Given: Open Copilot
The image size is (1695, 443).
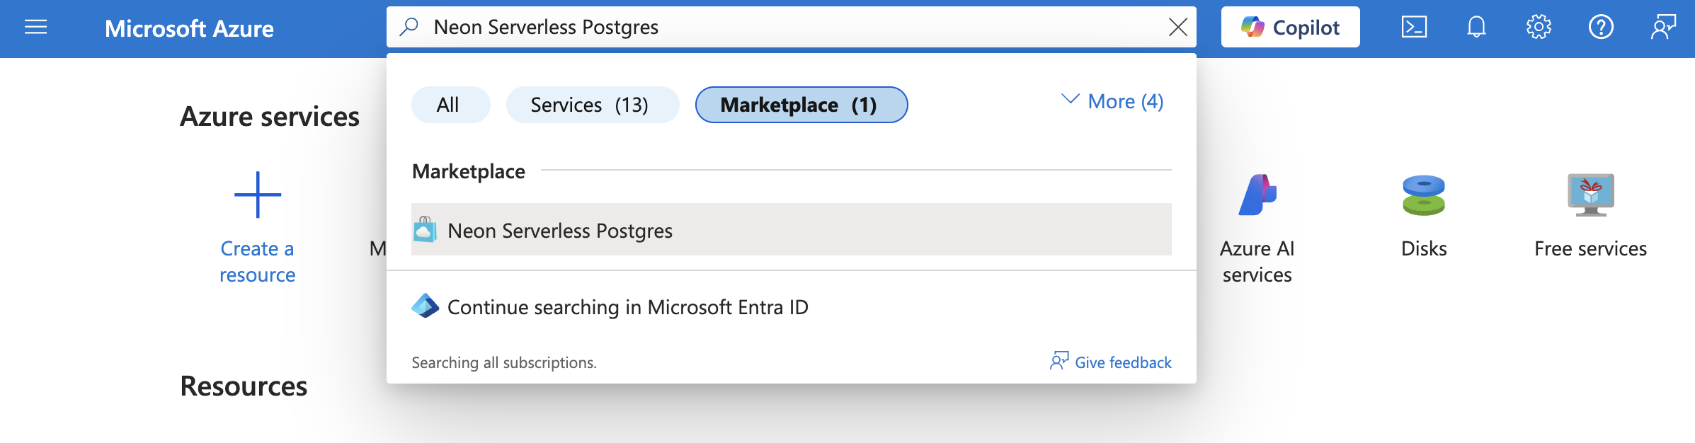Looking at the screenshot, I should coord(1290,28).
